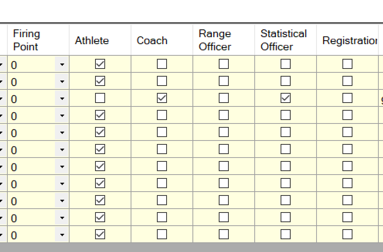Enable Coach for the first row

pyautogui.click(x=161, y=63)
